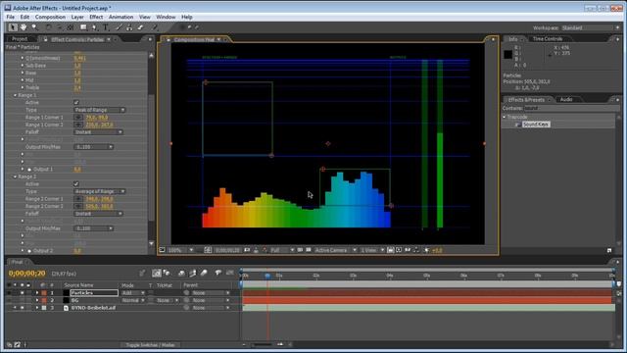
Task: Switch to the Audio tab
Action: coord(566,99)
